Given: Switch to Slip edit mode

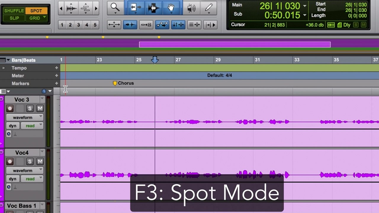Looking at the screenshot, I should click(x=14, y=18).
